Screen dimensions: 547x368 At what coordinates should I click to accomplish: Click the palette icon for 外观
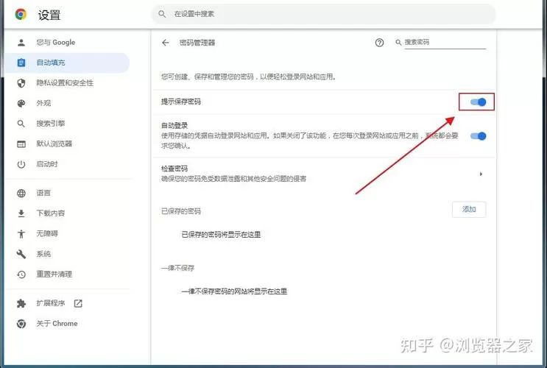coord(21,103)
